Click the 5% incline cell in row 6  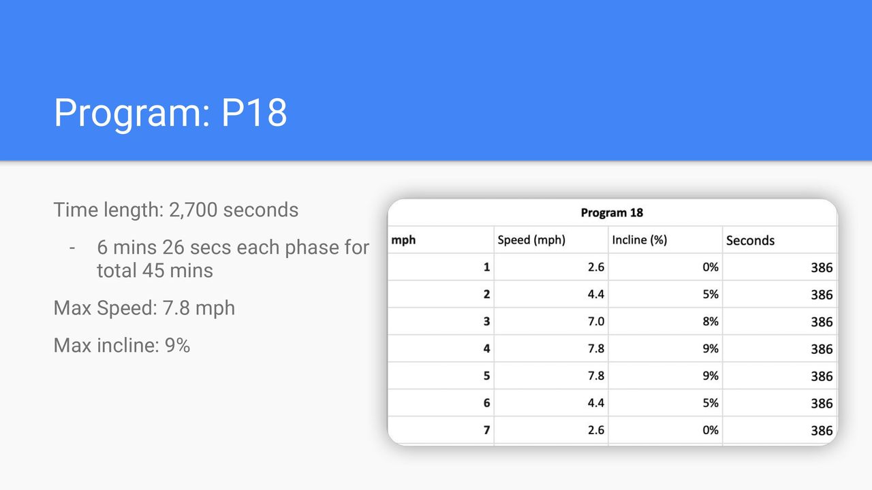coord(665,403)
